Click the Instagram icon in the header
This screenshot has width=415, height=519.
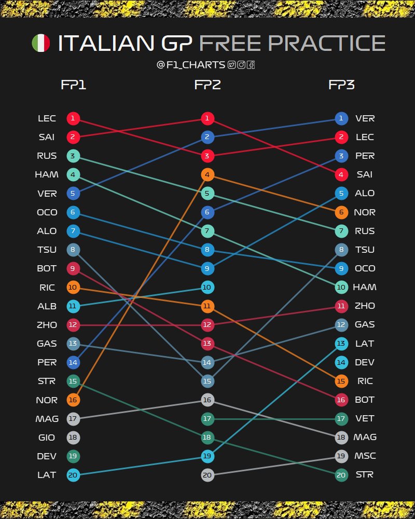pos(241,65)
